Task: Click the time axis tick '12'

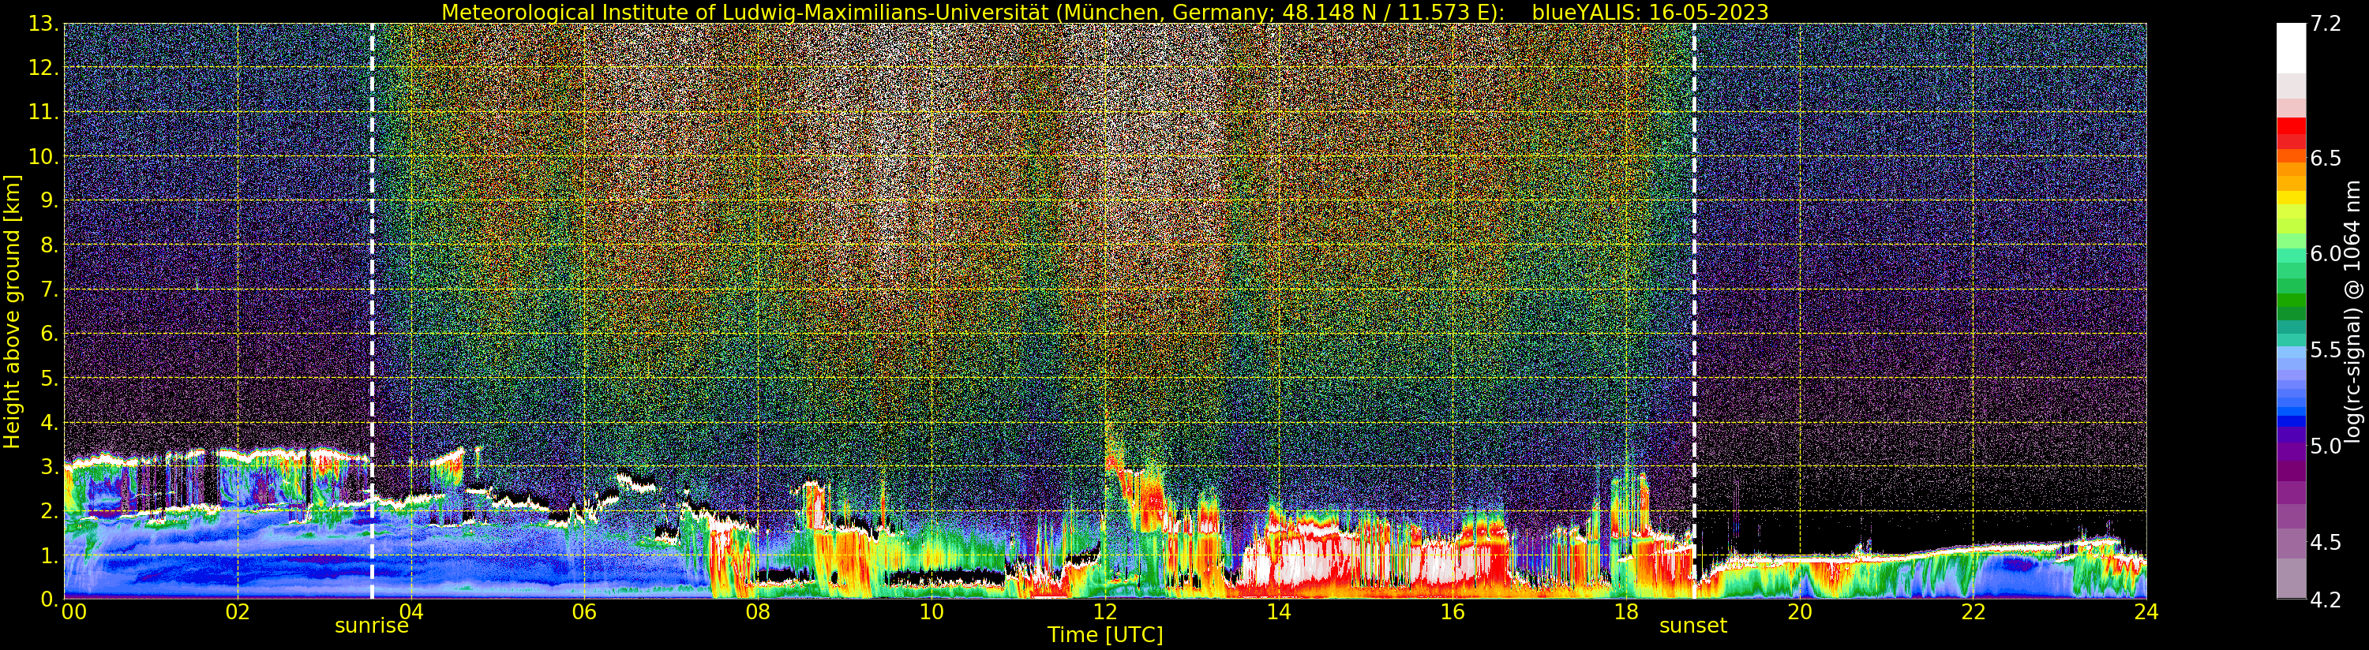Action: 1104,612
